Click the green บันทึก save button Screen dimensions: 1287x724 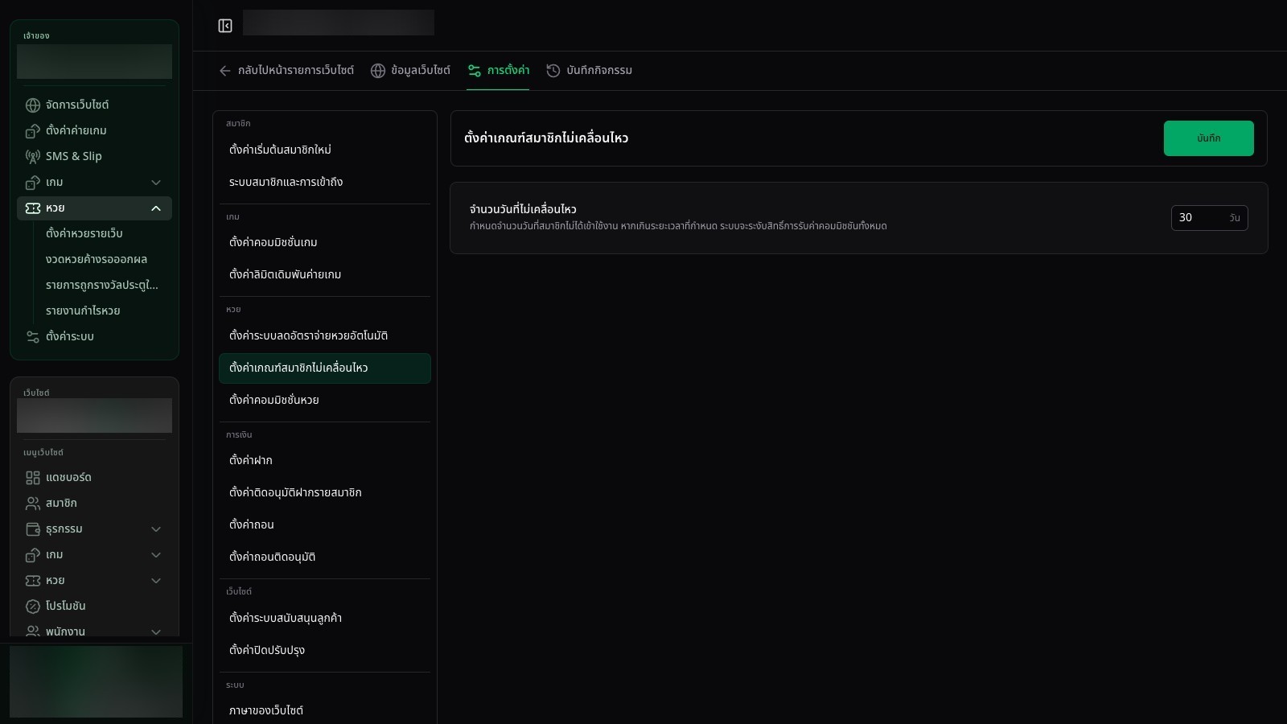pos(1208,138)
